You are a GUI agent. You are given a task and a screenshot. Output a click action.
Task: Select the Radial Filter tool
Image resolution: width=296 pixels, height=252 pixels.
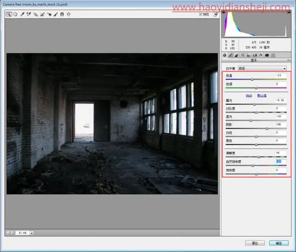pos(68,14)
